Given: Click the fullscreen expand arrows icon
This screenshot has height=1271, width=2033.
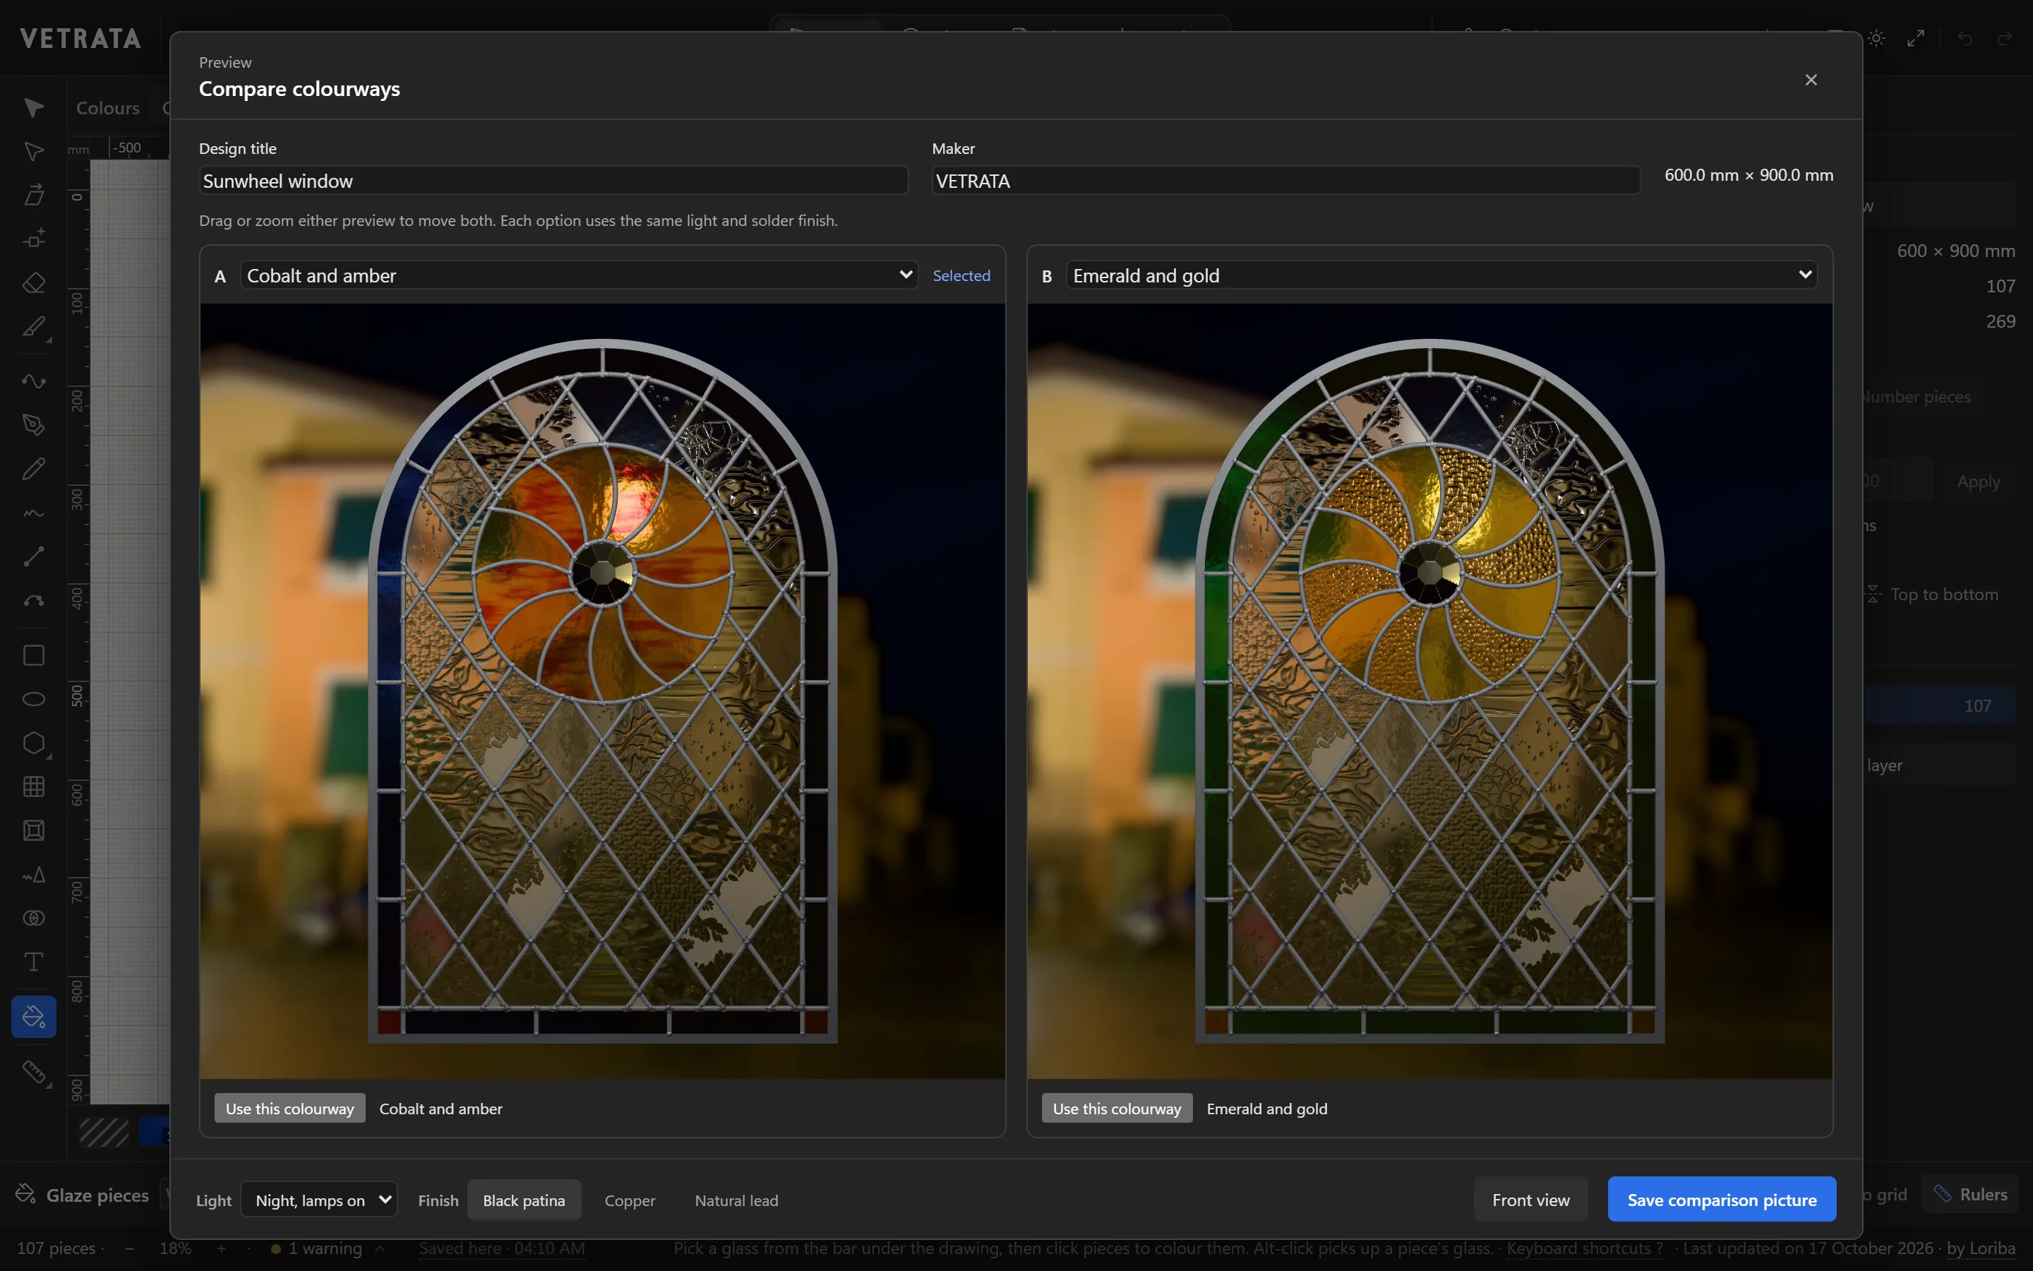Looking at the screenshot, I should [x=1915, y=38].
